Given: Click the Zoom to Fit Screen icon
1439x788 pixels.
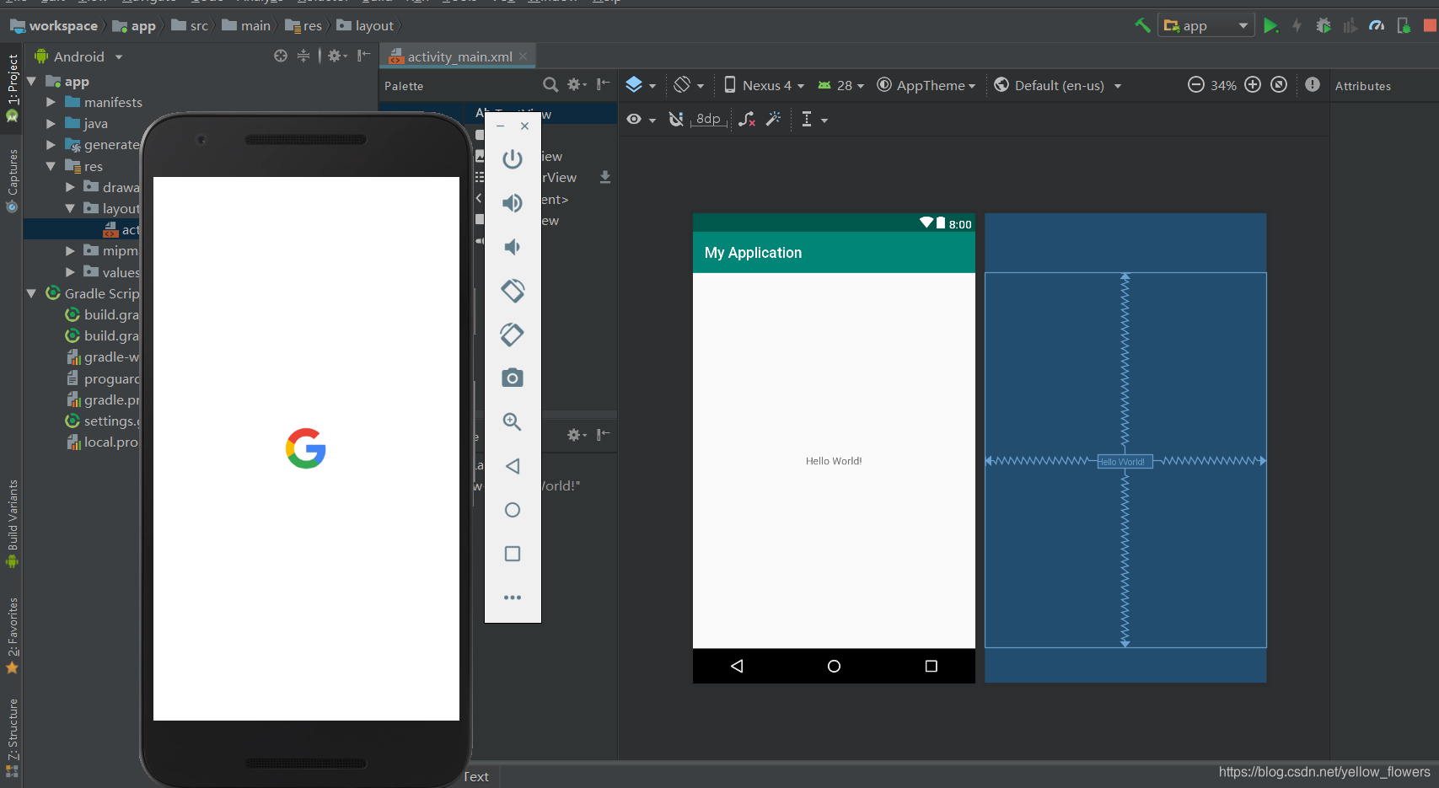Looking at the screenshot, I should click(x=1279, y=84).
